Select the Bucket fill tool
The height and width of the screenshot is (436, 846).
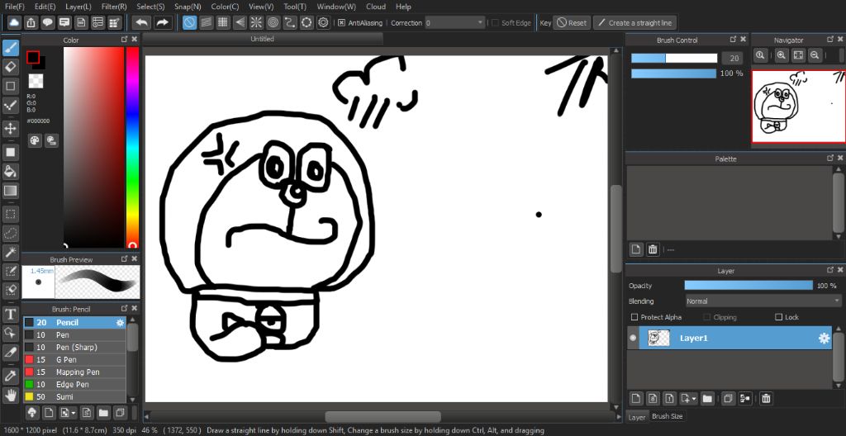click(10, 171)
